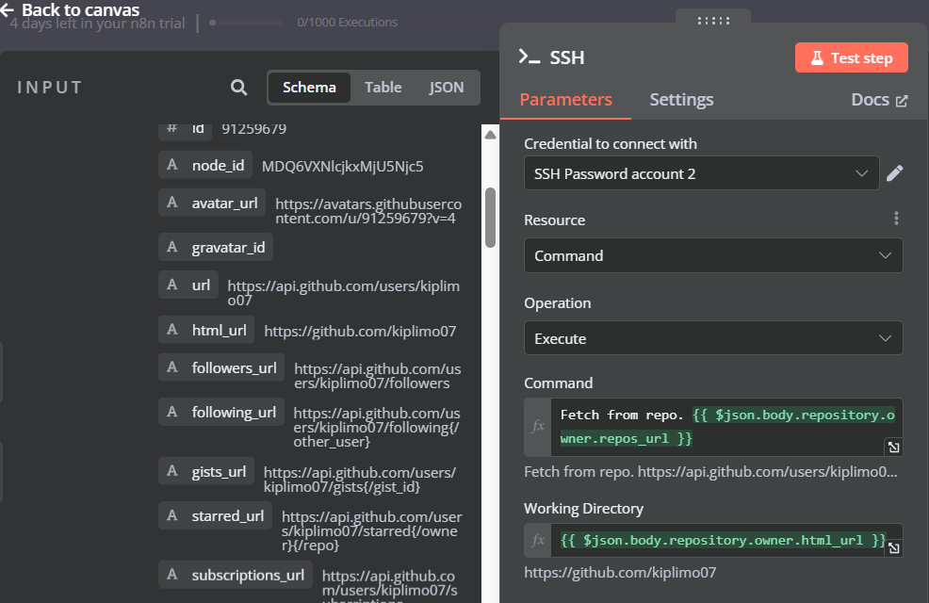Open the Operation dropdown showing Execute
This screenshot has width=929, height=603.
coord(712,337)
